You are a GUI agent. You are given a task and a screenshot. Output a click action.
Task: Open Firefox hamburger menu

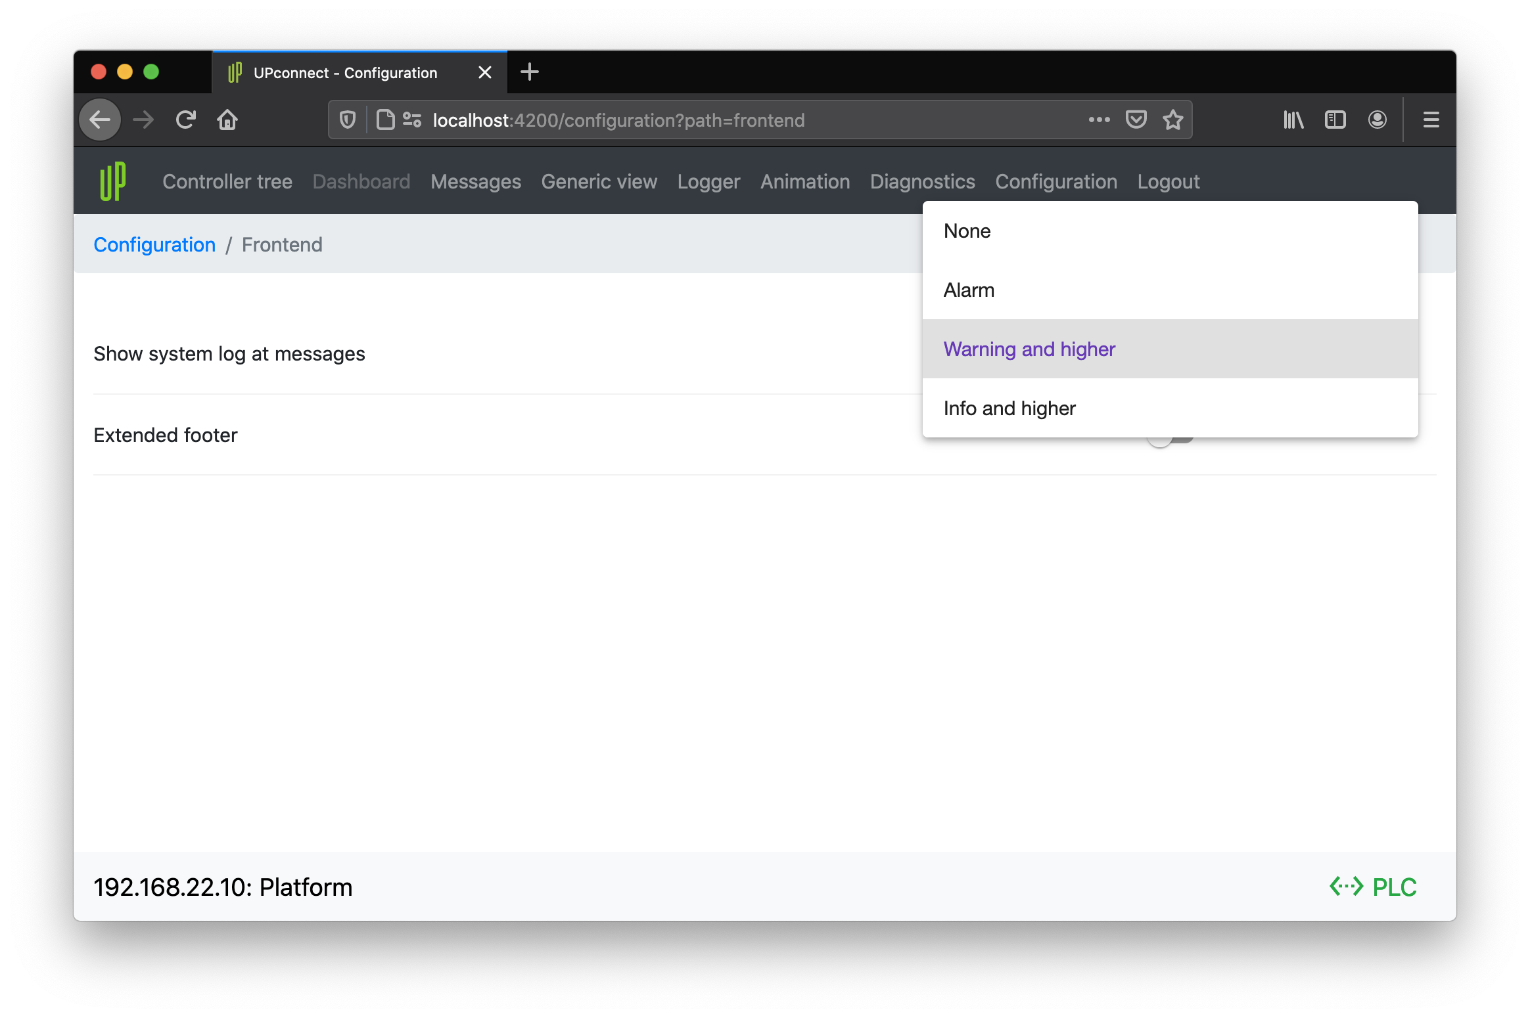point(1431,120)
